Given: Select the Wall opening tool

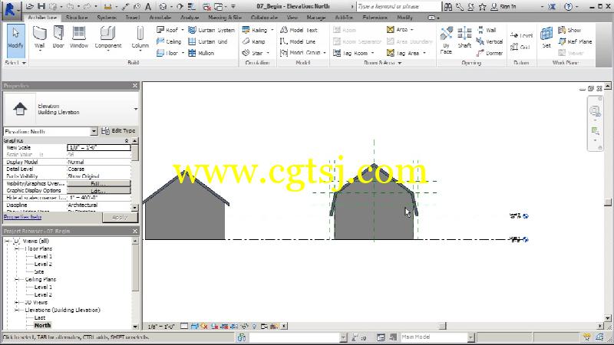Looking at the screenshot, I should click(487, 30).
